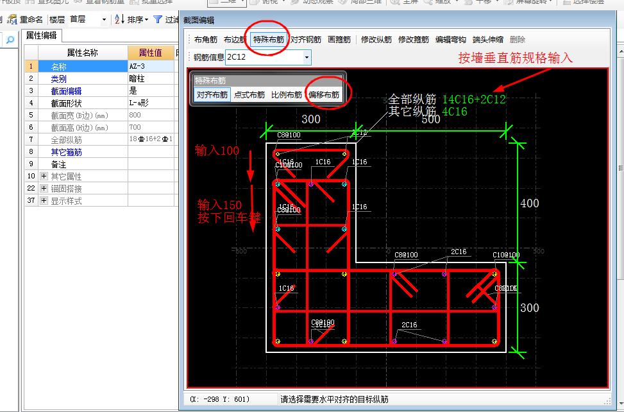
Task: Select 对齐布筋 in the 特殊布筋 panel
Action: point(212,95)
